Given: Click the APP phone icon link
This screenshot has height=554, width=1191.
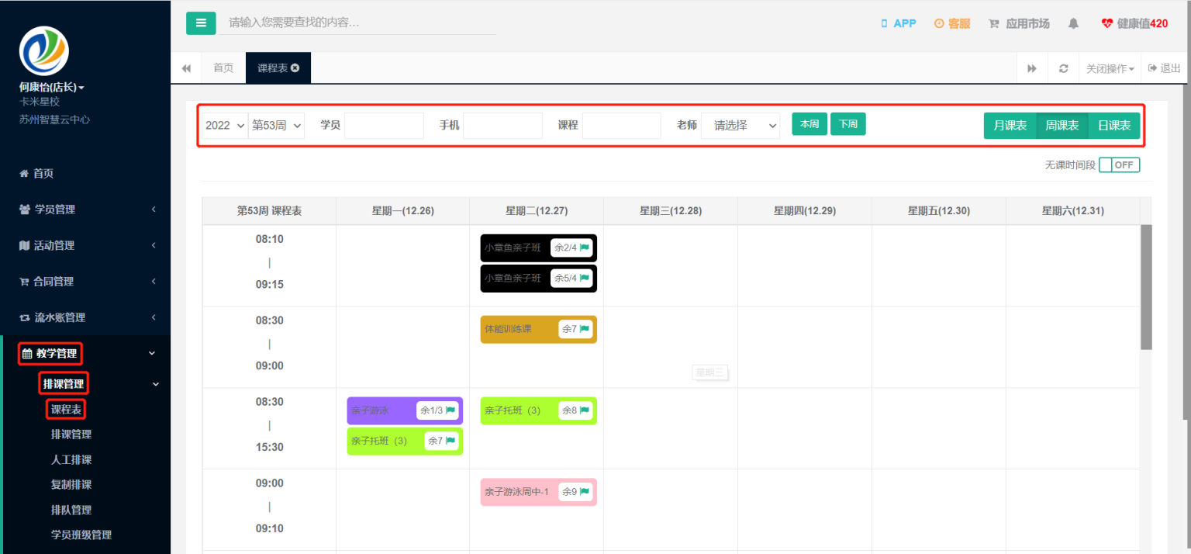Looking at the screenshot, I should [898, 24].
